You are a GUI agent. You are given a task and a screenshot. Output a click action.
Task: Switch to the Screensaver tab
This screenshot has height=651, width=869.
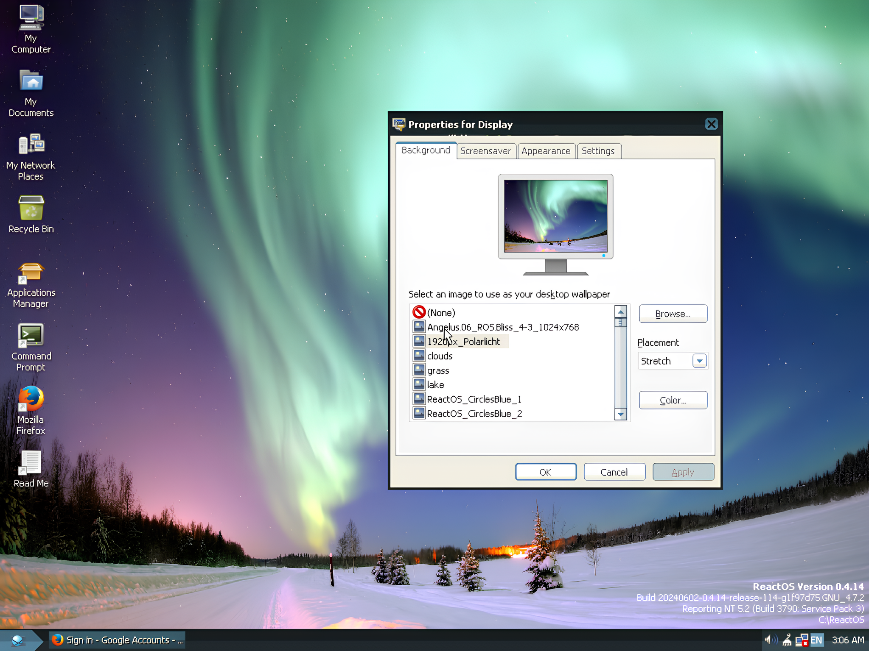point(486,151)
